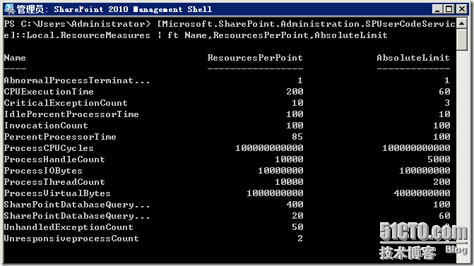Click the vertical scrollbar thumb
Viewport: 474px width, 266px height.
[x=461, y=40]
